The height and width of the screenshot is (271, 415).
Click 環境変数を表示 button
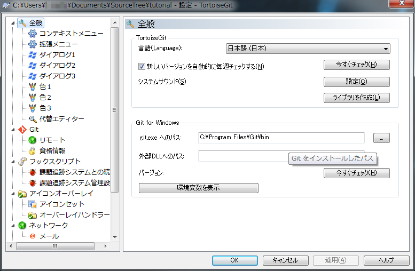(x=199, y=188)
